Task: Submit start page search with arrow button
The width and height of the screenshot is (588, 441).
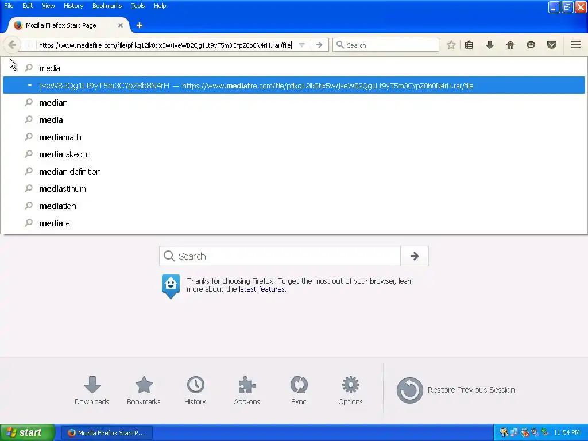Action: [x=415, y=256]
